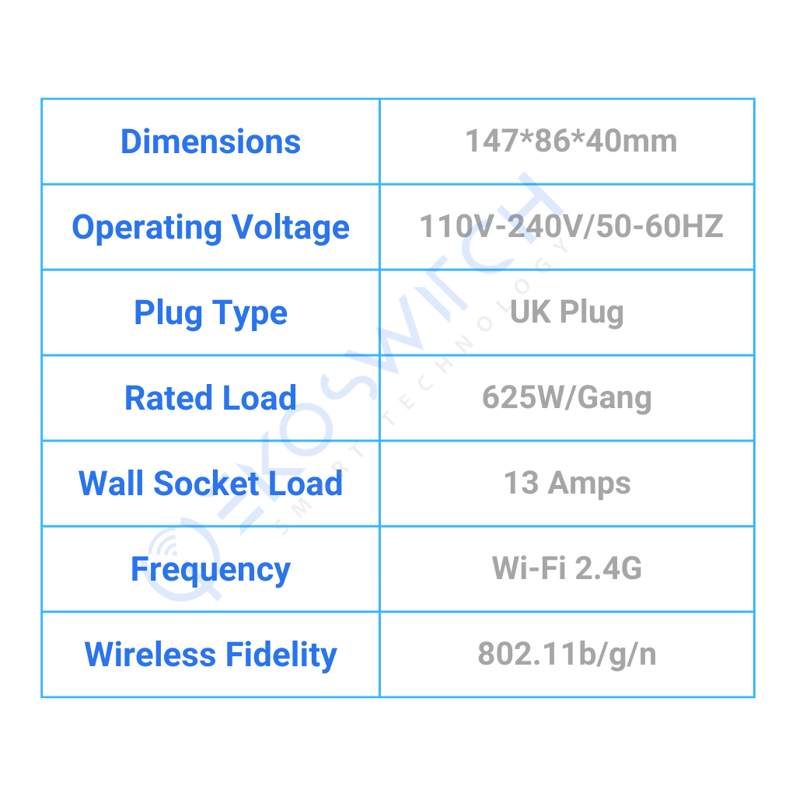This screenshot has height=796, width=796.
Task: Select the 147*86*40mm value
Action: click(x=571, y=141)
